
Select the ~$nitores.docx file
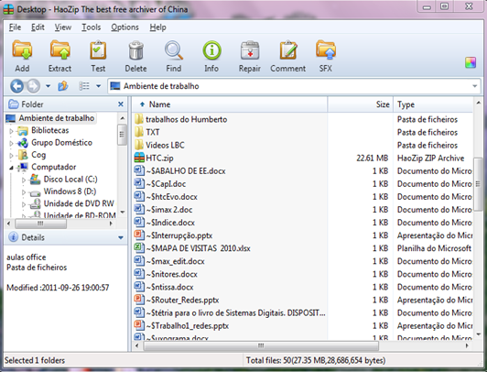[x=171, y=274]
